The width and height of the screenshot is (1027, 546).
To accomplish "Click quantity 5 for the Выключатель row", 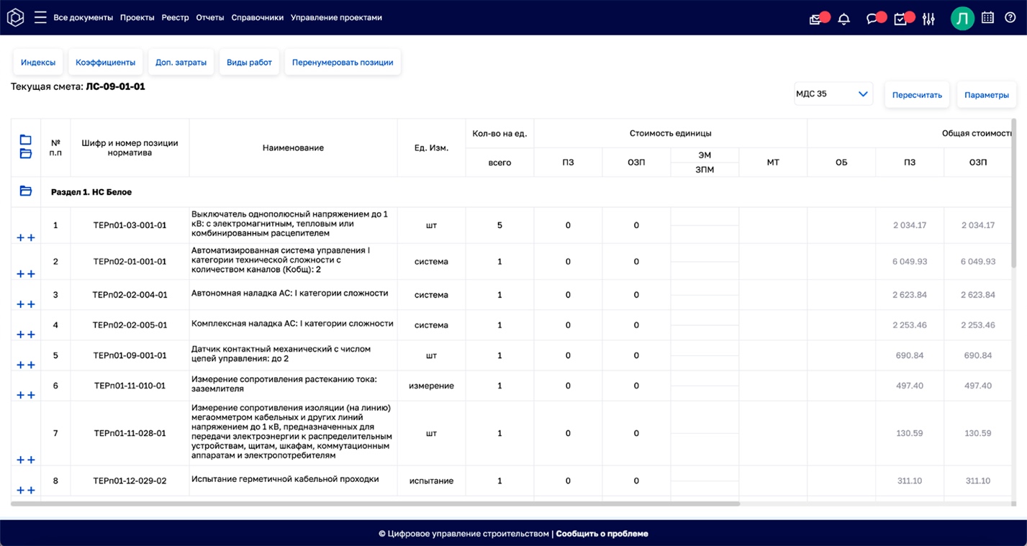I will 499,225.
